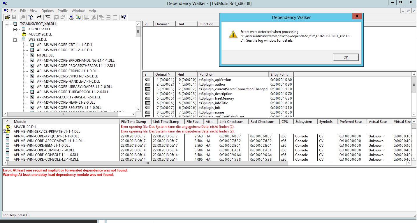Image resolution: width=417 pixels, height=223 pixels.
Task: Click the module icon of WS2_32.DLL
Action: tap(24, 40)
